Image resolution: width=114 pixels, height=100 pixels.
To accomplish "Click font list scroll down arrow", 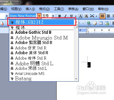I will point(76,79).
